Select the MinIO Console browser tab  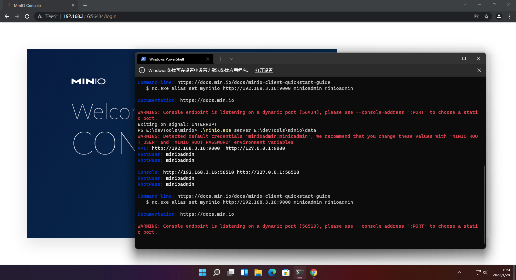pos(40,5)
